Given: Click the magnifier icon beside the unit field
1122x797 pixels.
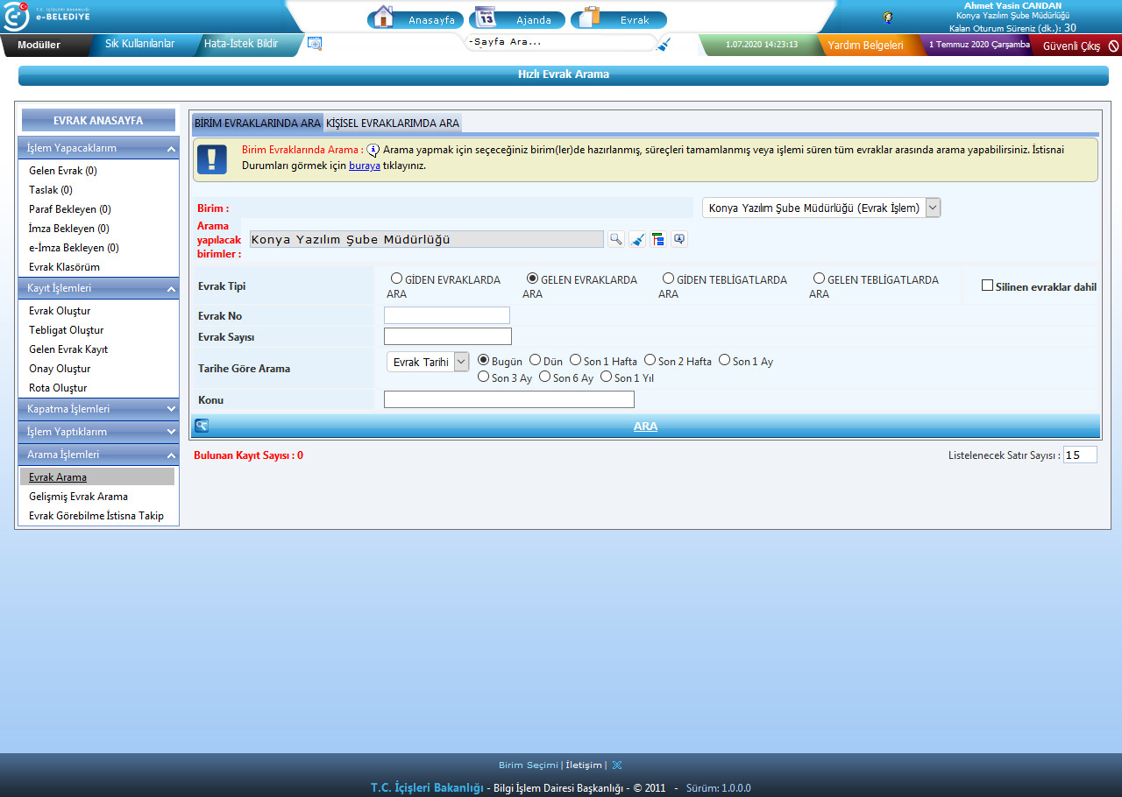Looking at the screenshot, I should (x=616, y=239).
